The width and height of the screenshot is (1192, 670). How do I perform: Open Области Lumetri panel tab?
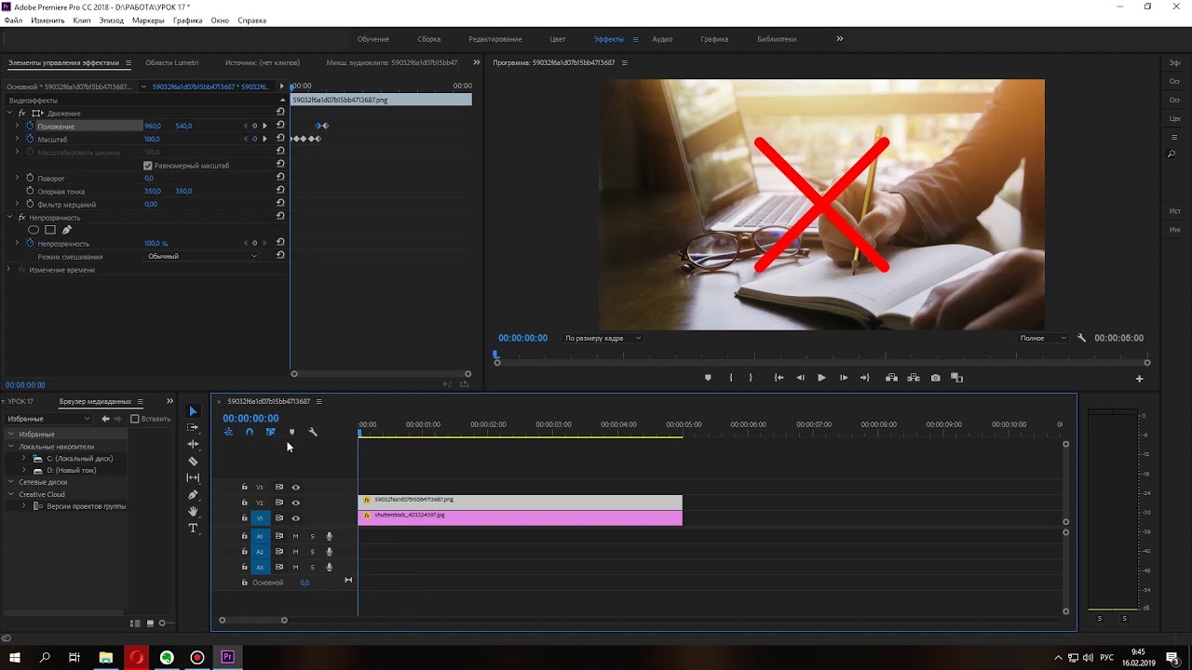(172, 62)
